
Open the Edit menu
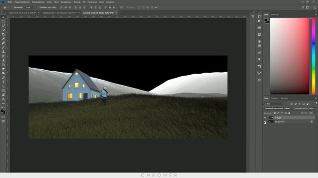(x=22, y=2)
